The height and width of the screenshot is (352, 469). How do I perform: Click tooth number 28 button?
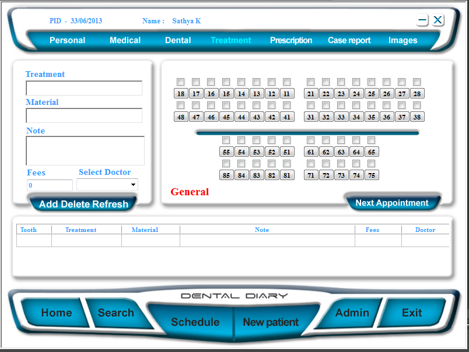click(x=416, y=94)
